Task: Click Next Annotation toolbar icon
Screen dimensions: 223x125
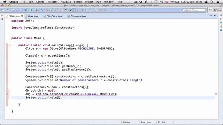Action: pos(90,10)
